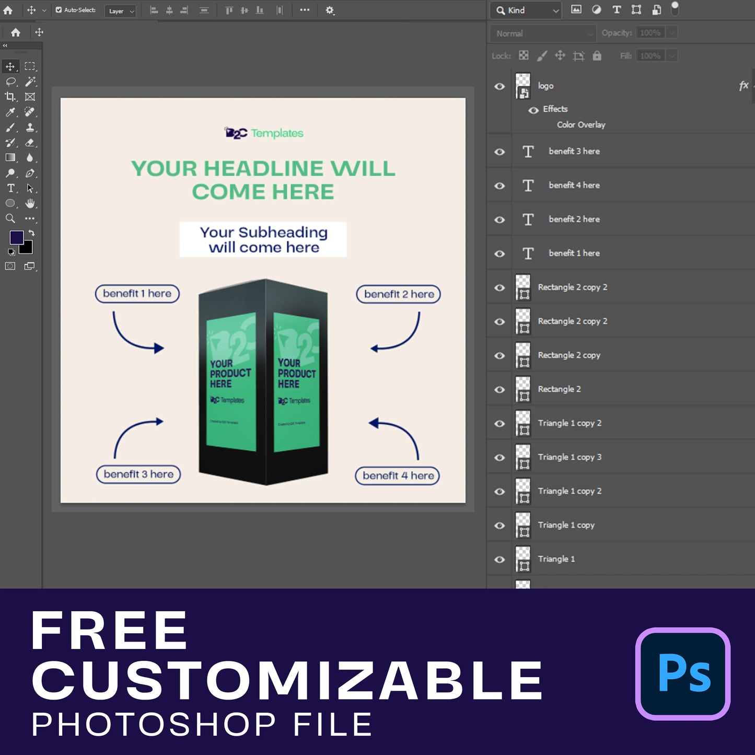Select the Clone Stamp tool
The height and width of the screenshot is (755, 755).
pos(30,127)
